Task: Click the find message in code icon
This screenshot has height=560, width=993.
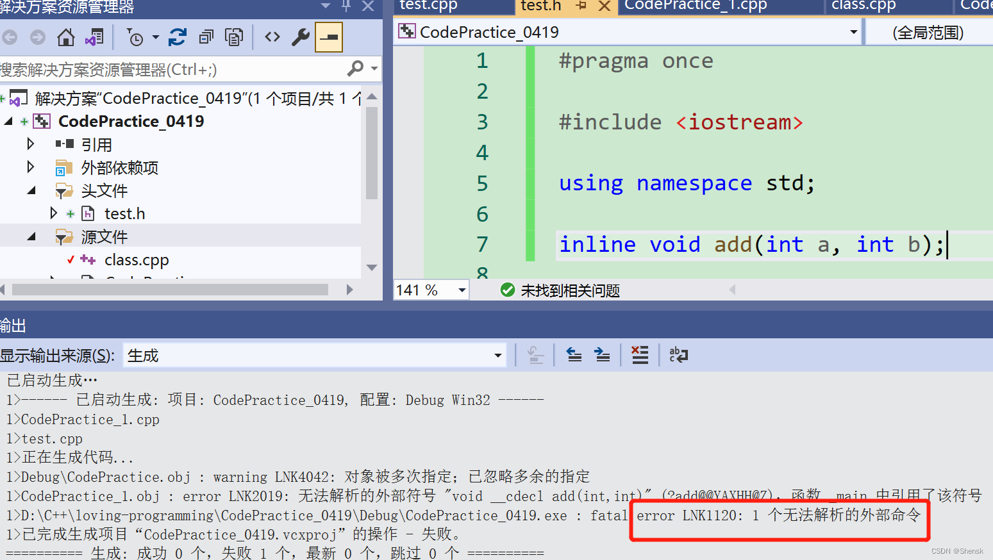Action: (x=536, y=355)
